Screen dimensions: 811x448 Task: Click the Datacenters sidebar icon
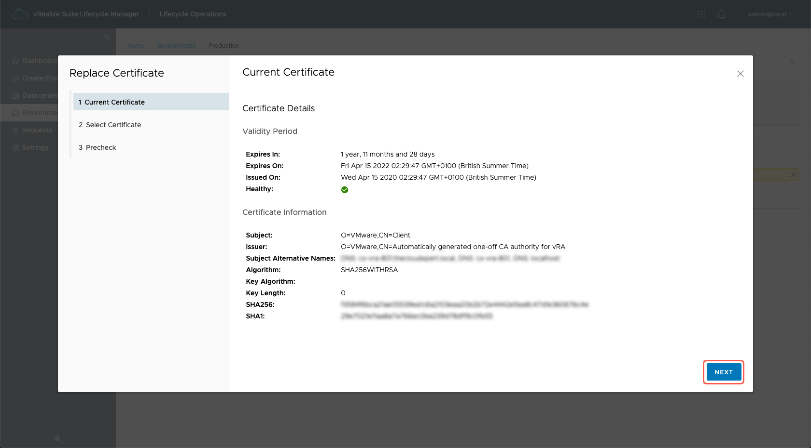(15, 95)
